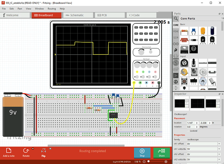Image resolution: width=224 pixels, height=164 pixels.
Task: Pick the slide switch part
Action: [x=193, y=81]
